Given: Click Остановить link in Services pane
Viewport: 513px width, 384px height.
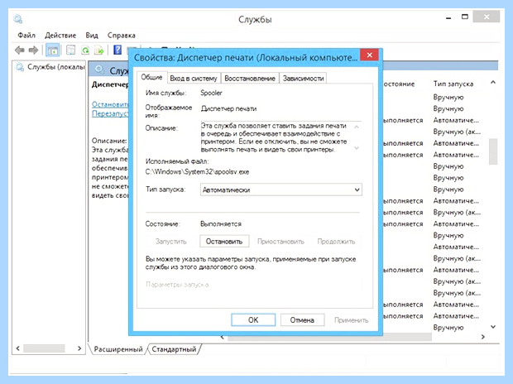Looking at the screenshot, I should point(110,104).
